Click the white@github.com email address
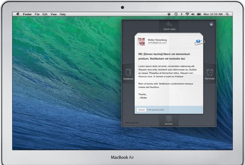Screen dimensions: 245x165 pos(157,43)
